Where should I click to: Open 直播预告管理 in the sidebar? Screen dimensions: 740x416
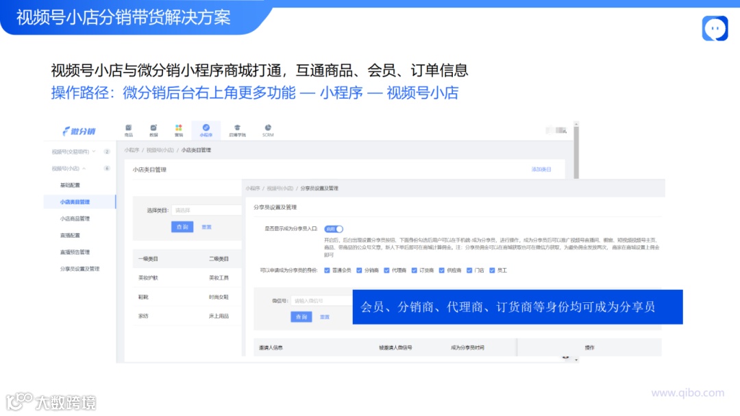coord(75,252)
